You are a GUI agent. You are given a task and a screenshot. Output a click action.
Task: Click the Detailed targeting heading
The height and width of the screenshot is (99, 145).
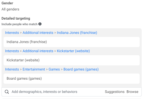16,18
